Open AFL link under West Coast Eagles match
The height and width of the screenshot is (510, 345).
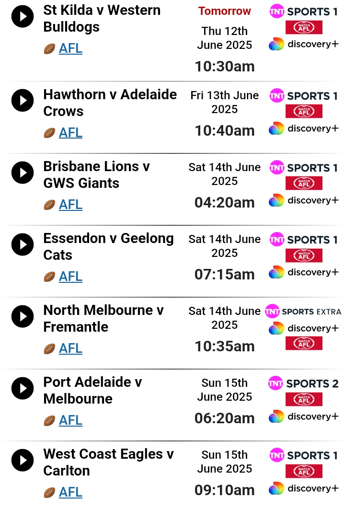70,492
